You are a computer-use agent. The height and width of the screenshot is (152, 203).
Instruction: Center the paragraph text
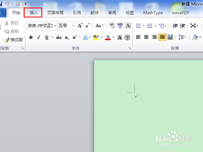click(146, 37)
